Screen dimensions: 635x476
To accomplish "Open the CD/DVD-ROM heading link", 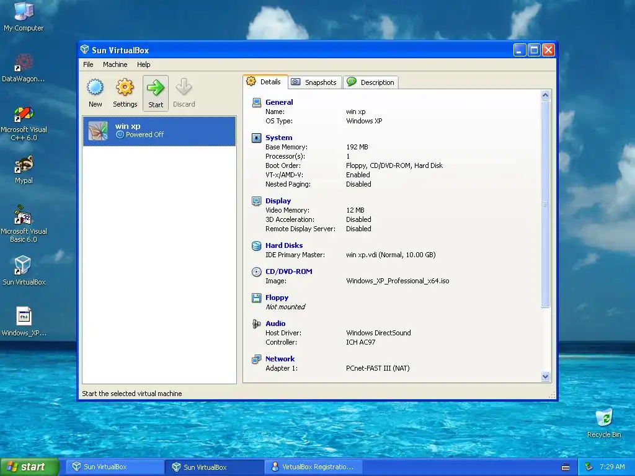I will [289, 271].
